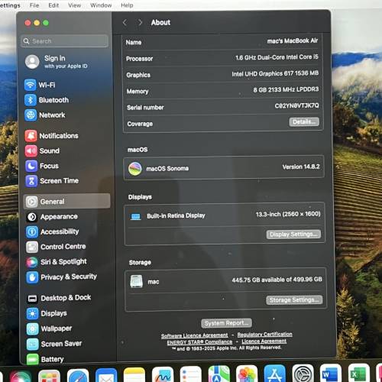Image resolution: width=382 pixels, height=382 pixels.
Task: Open the Licence Agreement link
Action: (x=264, y=341)
